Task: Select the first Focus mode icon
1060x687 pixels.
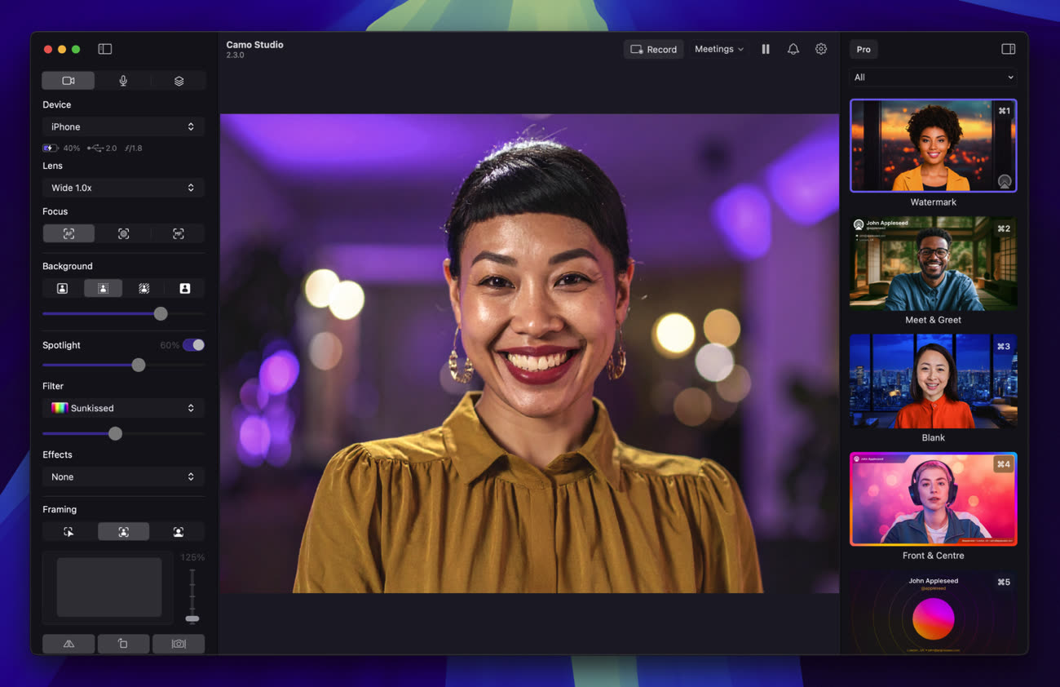Action: [68, 234]
